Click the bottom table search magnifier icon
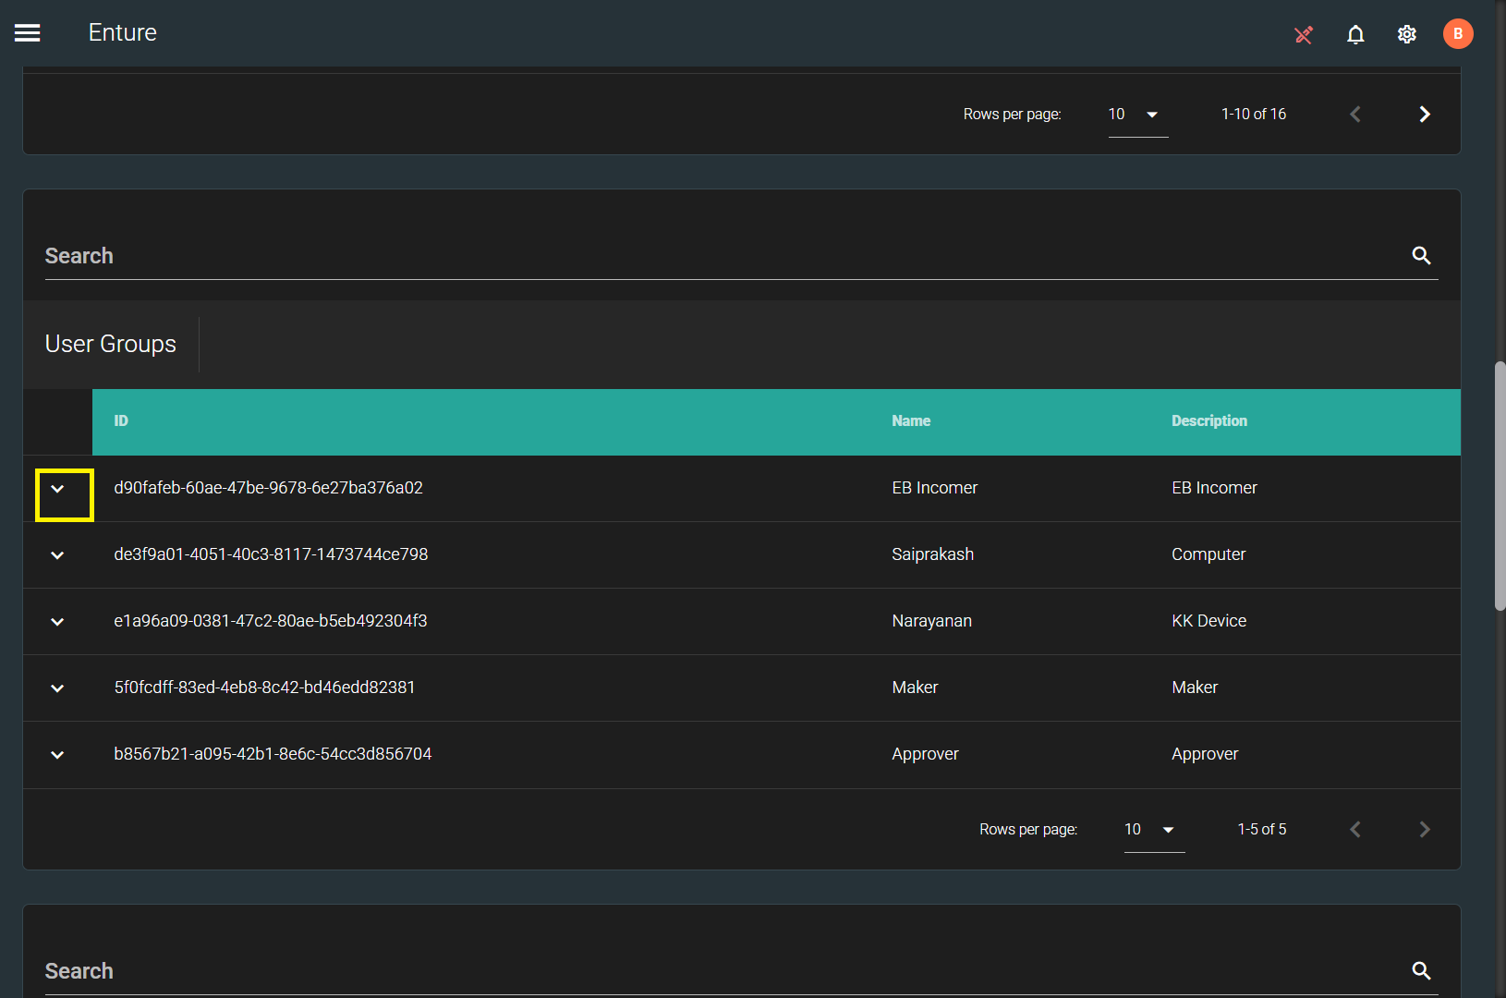1506x998 pixels. point(1421,971)
